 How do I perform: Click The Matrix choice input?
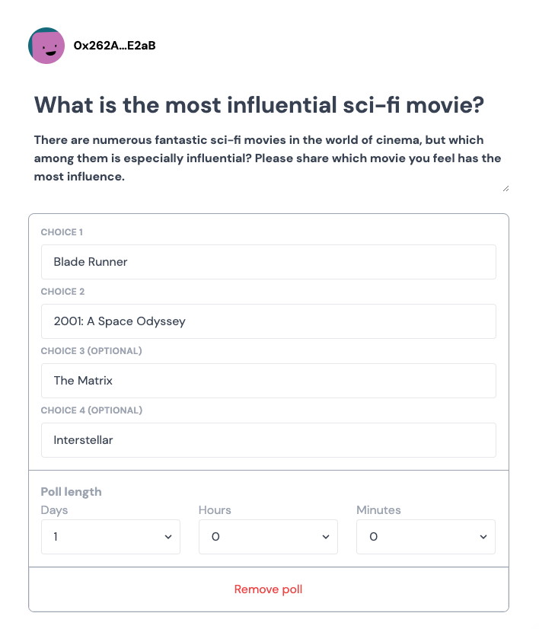[x=268, y=381]
